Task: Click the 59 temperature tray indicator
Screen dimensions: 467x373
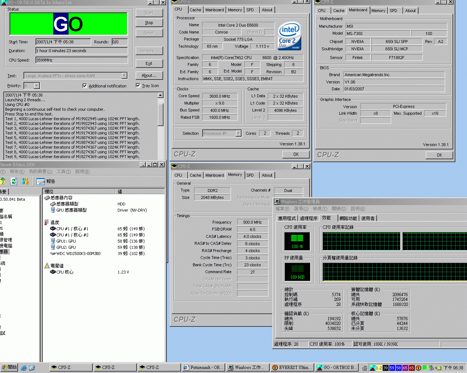Action: pos(392,368)
